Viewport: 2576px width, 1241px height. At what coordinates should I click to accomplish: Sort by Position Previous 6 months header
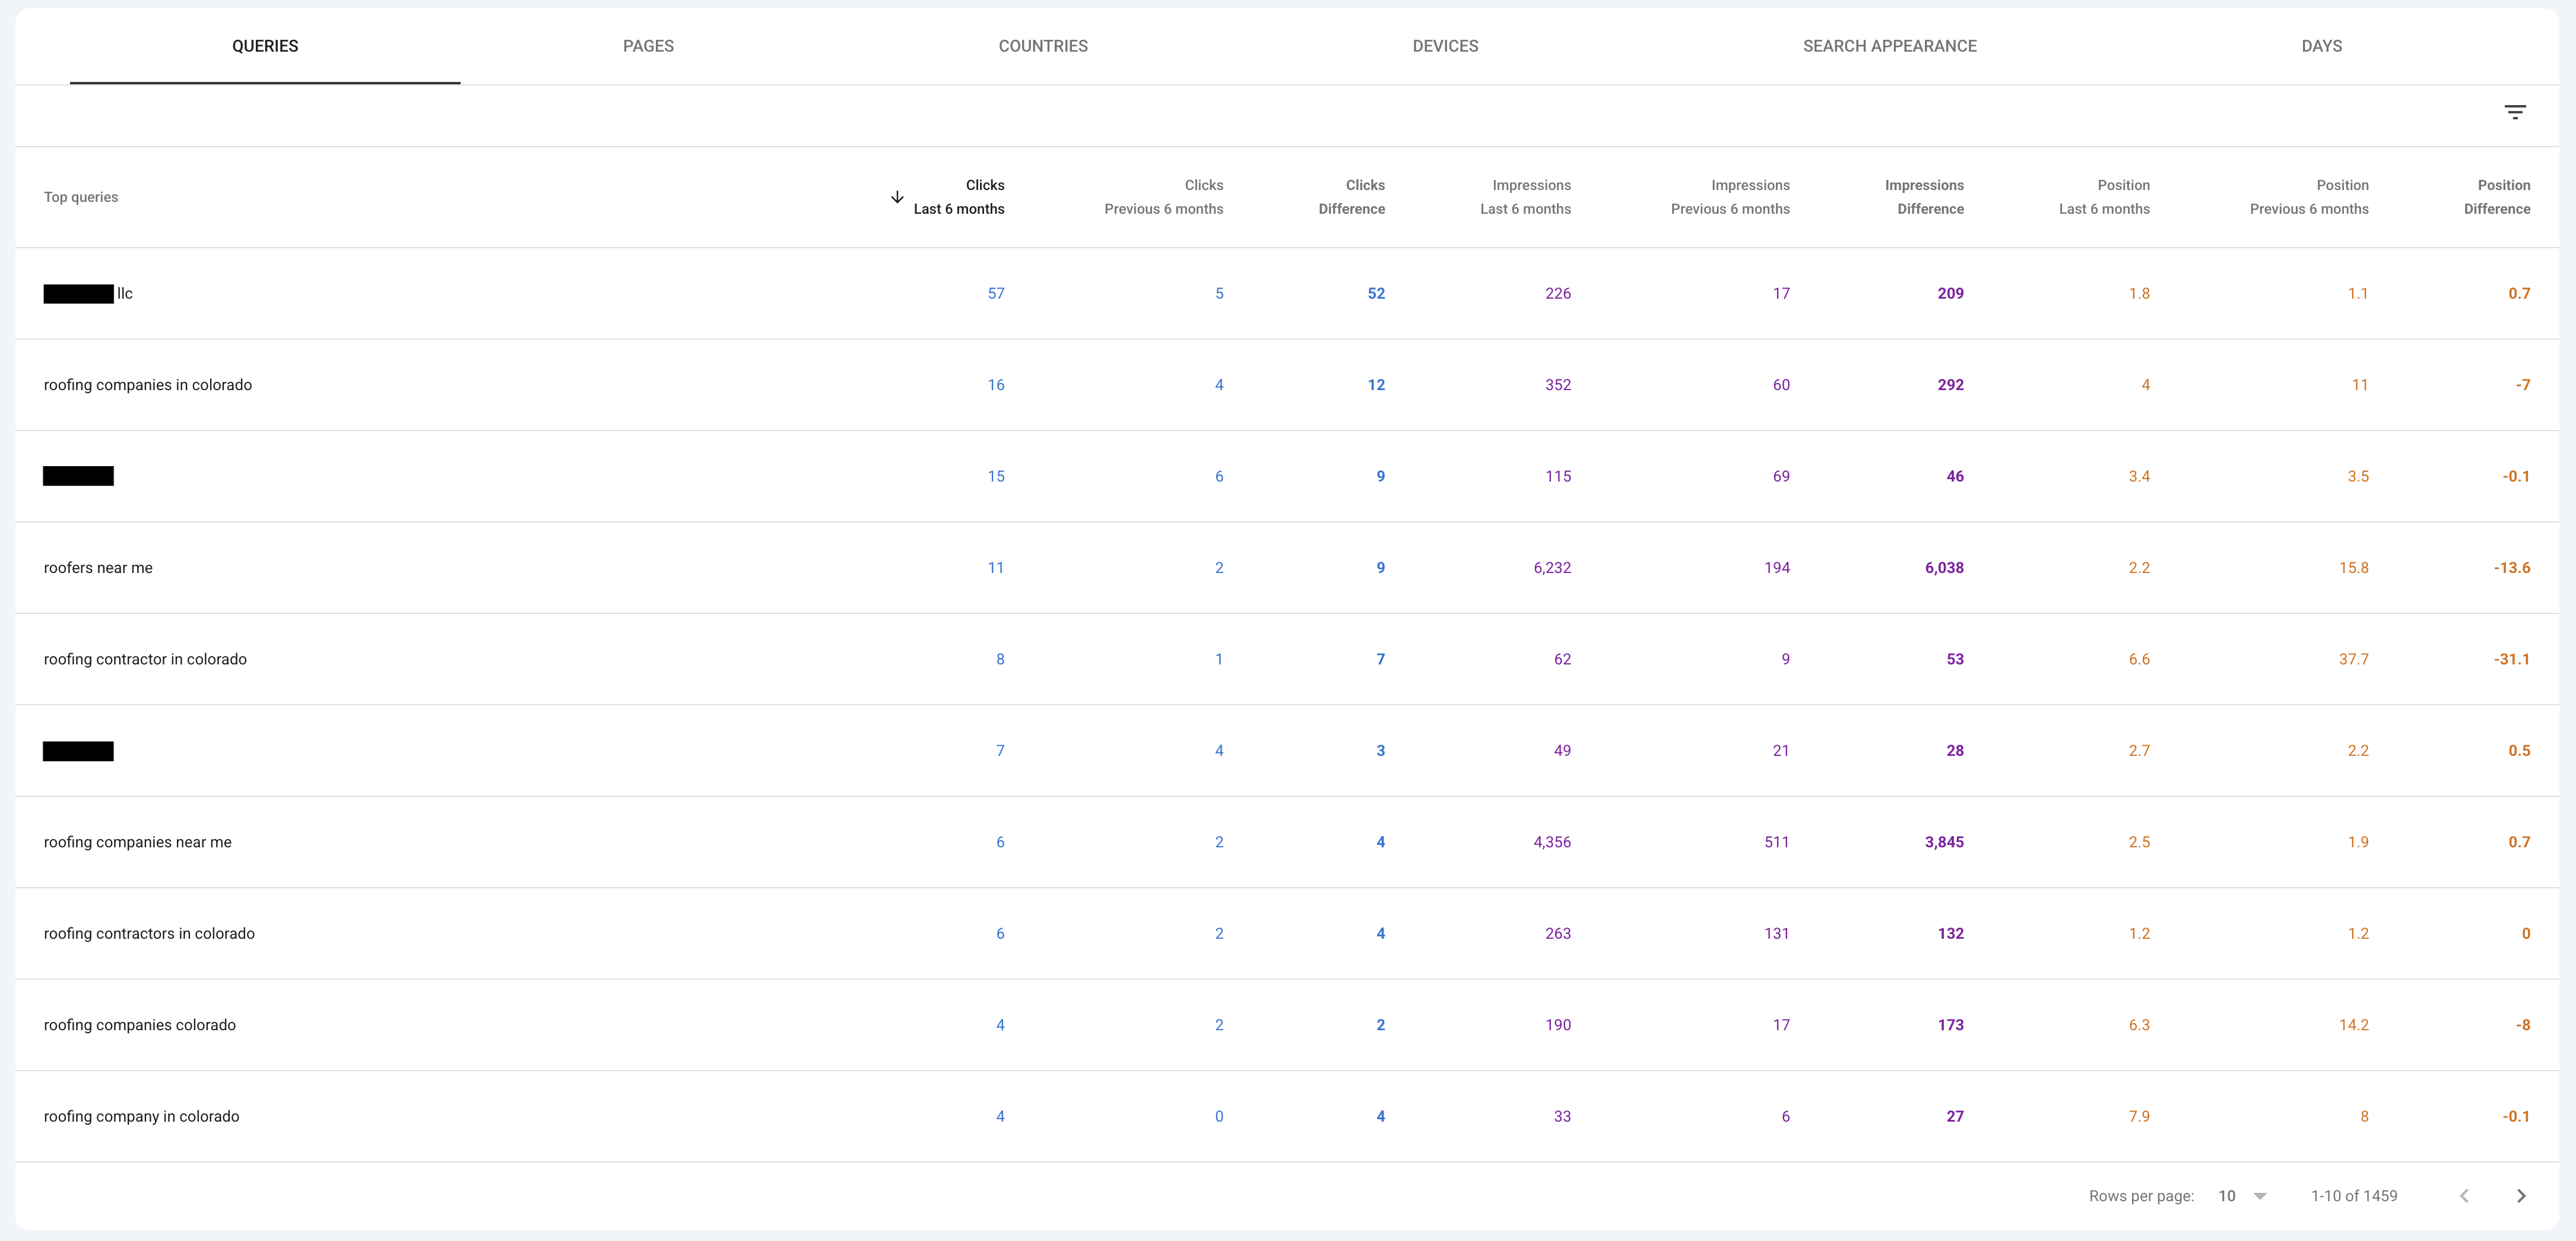2309,197
